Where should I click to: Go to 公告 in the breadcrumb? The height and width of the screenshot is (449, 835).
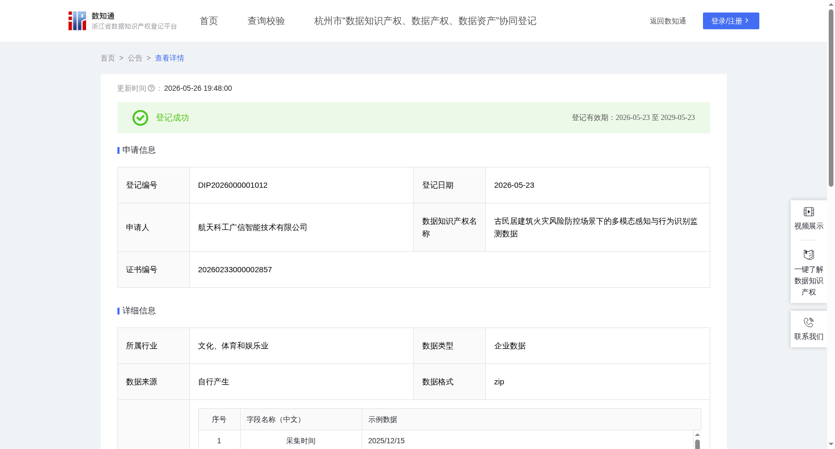[x=135, y=58]
